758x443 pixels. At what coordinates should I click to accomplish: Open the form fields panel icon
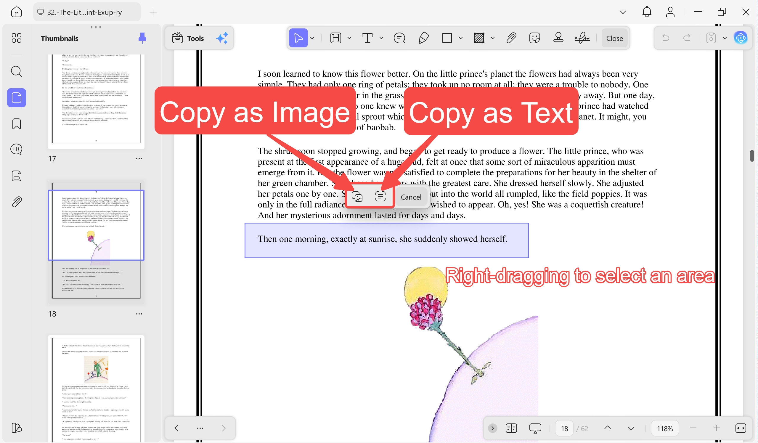tap(16, 176)
